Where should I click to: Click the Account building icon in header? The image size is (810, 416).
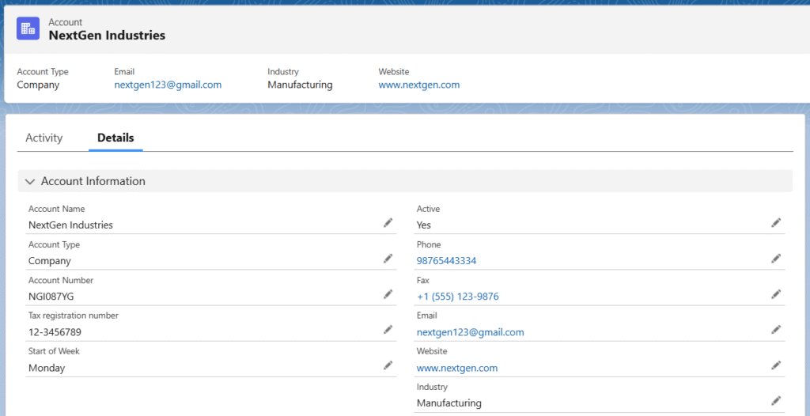coord(28,28)
